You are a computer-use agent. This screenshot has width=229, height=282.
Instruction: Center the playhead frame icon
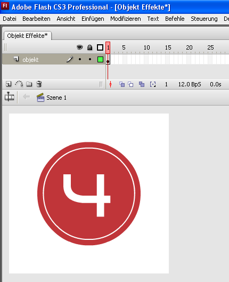coord(110,84)
